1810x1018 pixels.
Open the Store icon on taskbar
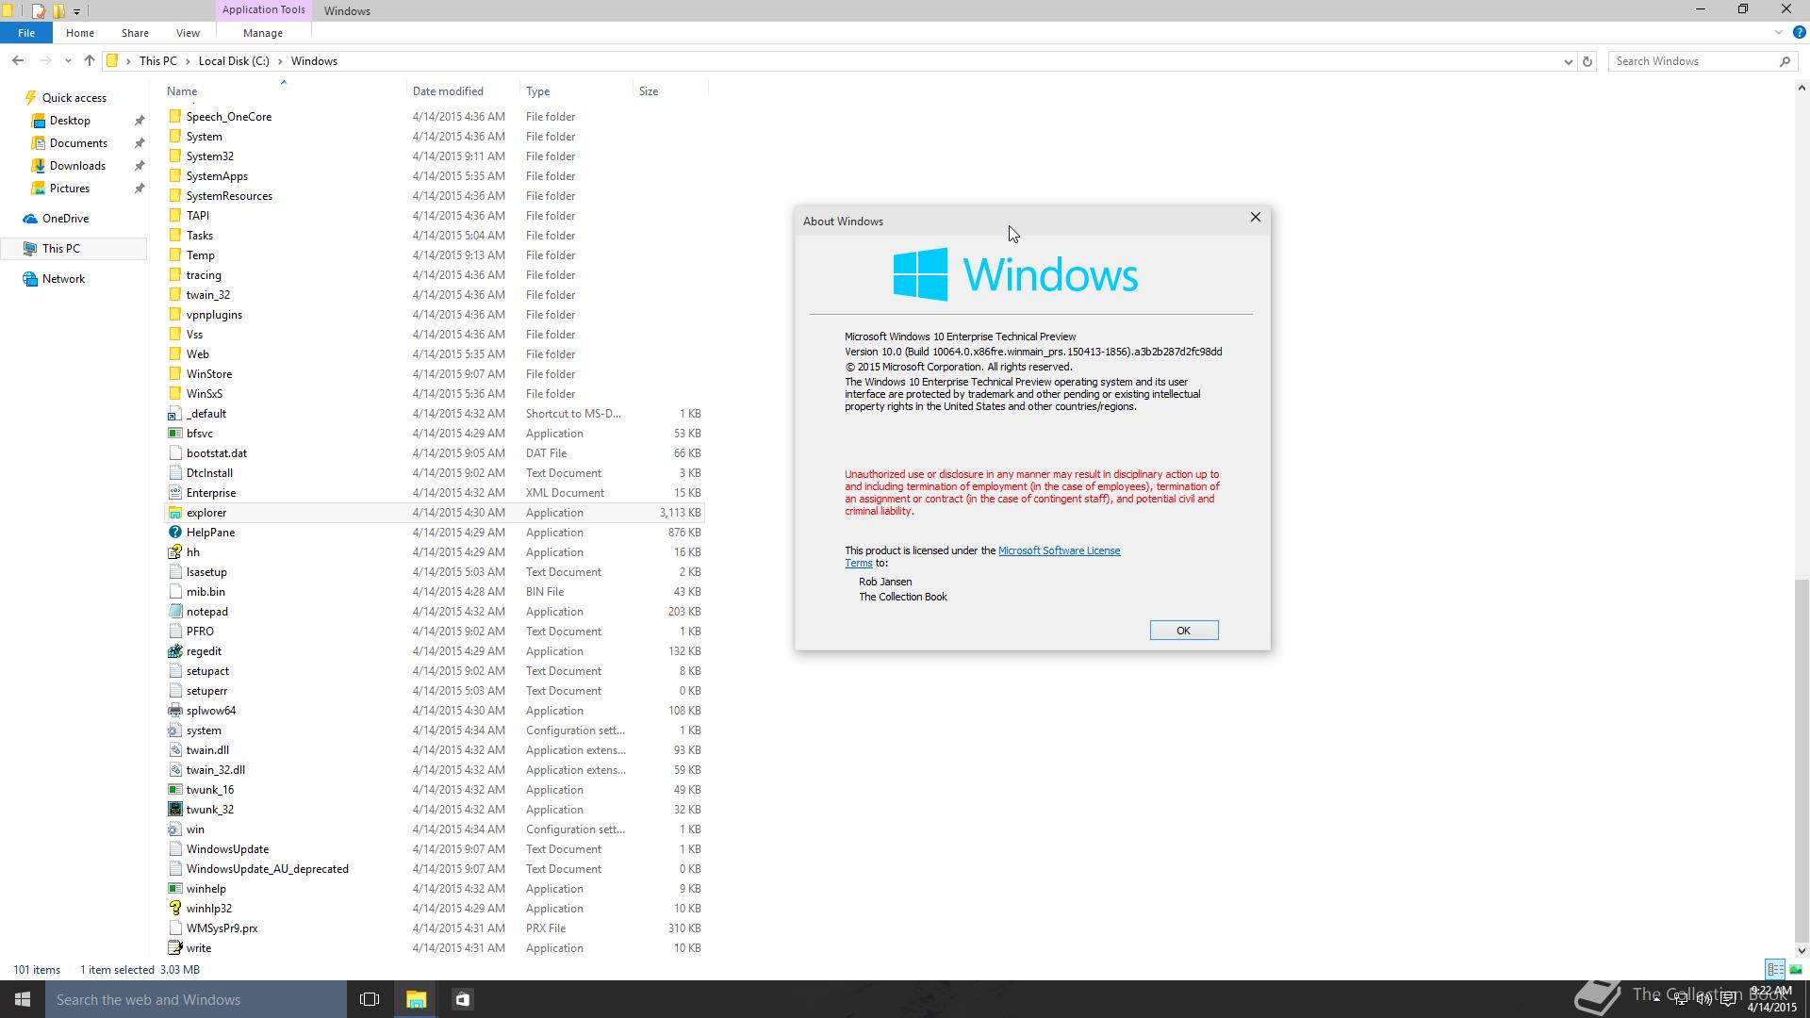point(463,999)
